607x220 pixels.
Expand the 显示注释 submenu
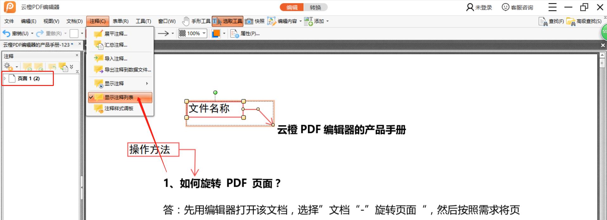[120, 83]
